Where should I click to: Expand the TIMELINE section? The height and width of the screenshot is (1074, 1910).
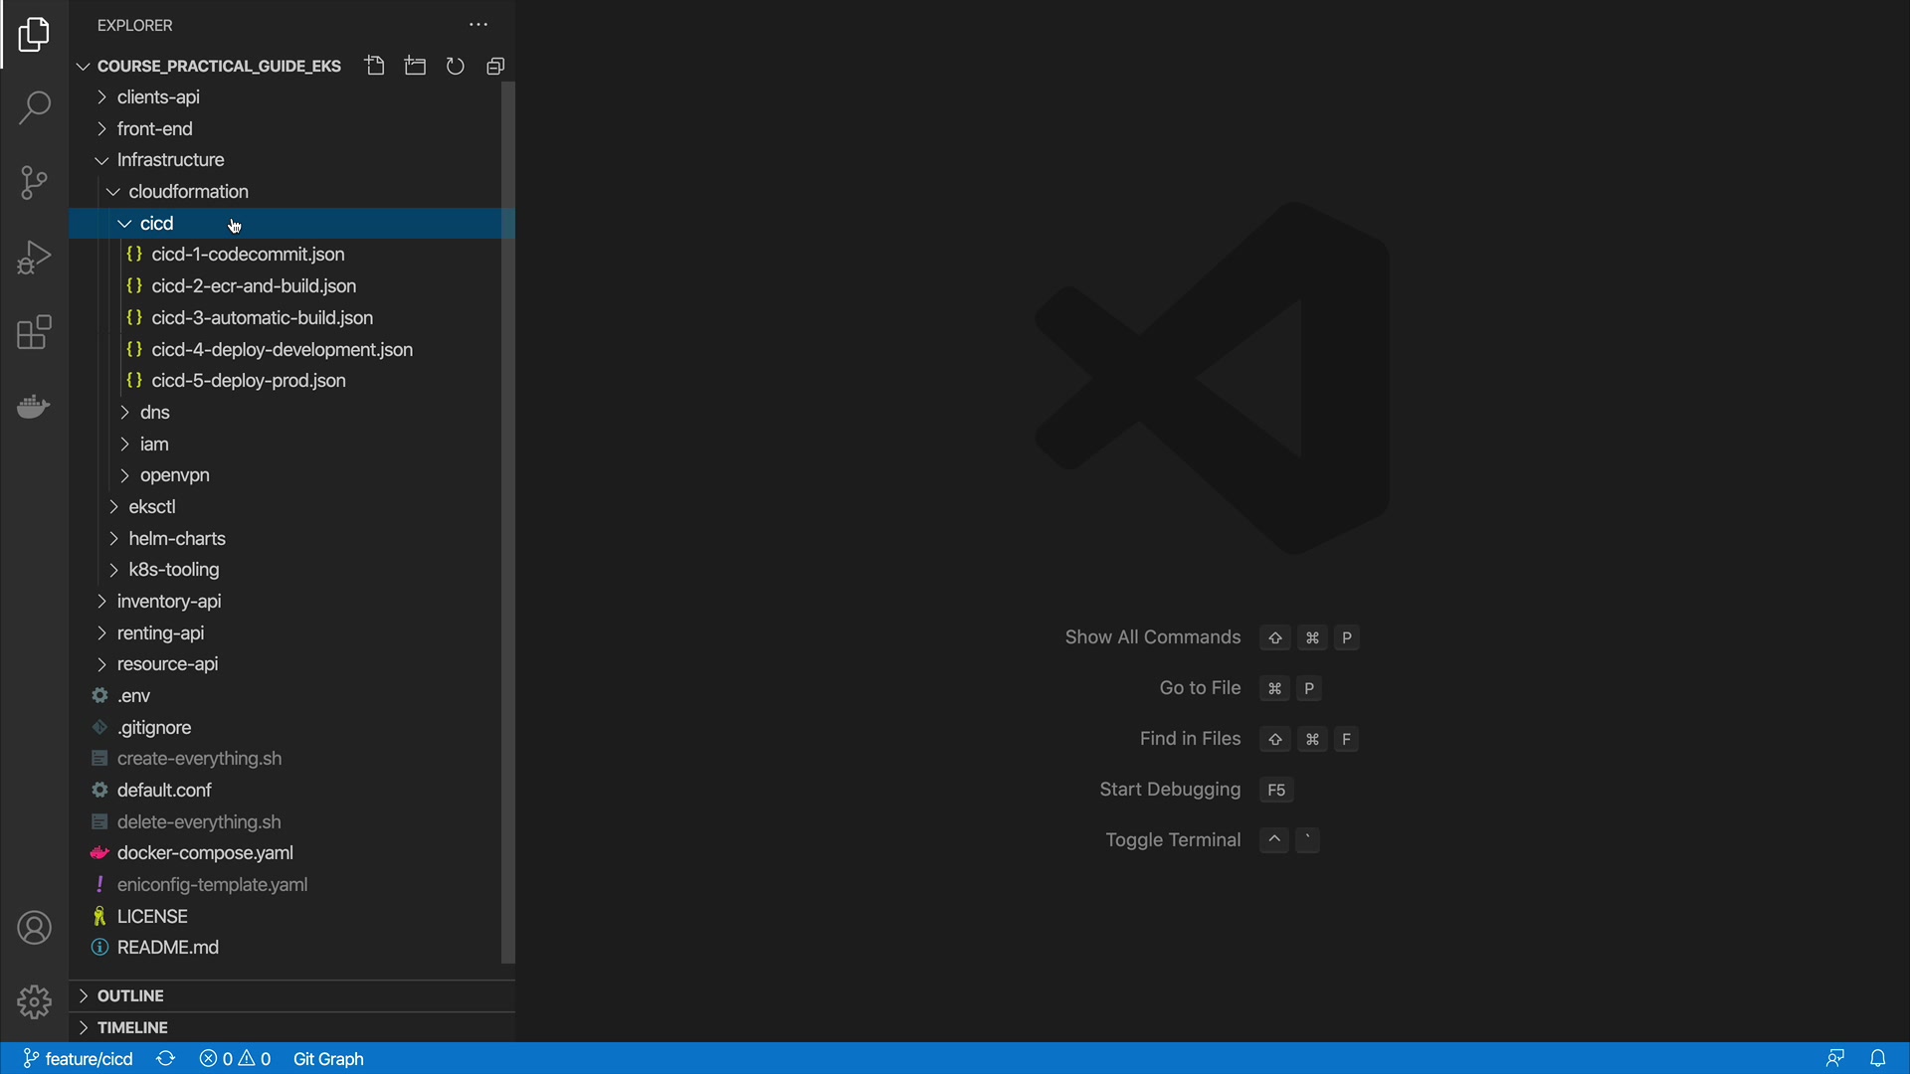tap(132, 1027)
